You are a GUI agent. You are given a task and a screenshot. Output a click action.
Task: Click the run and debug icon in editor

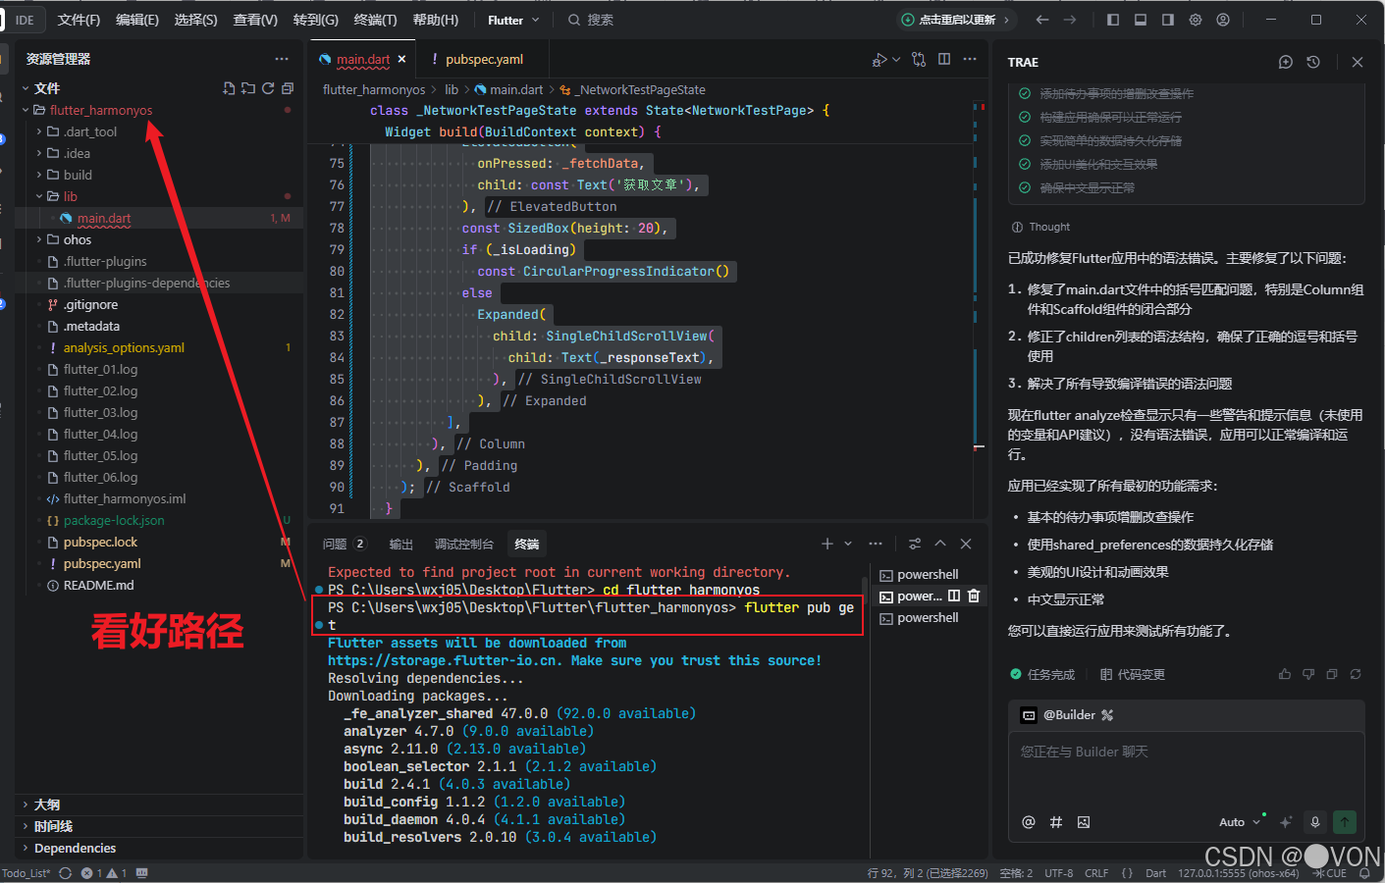tap(879, 60)
